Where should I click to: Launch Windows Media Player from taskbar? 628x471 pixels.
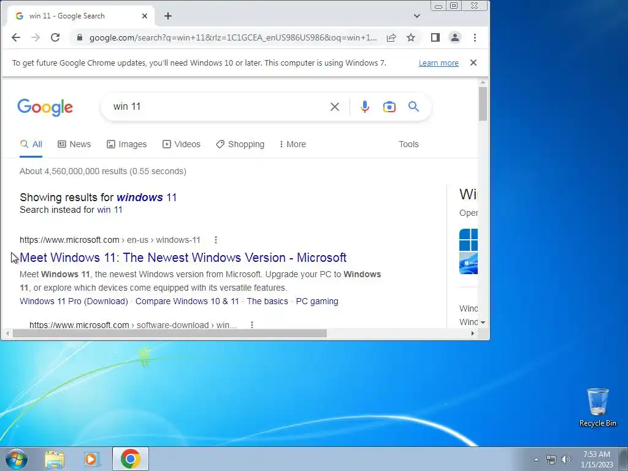tap(92, 459)
